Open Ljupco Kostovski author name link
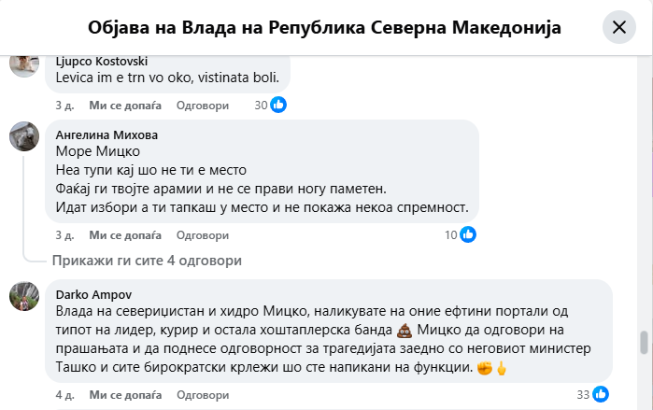The image size is (653, 410). click(x=102, y=62)
